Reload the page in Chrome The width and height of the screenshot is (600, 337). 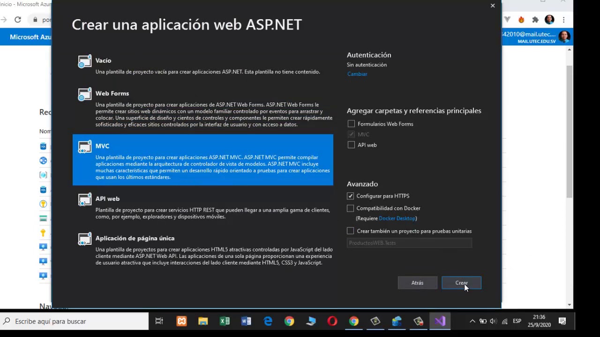(x=18, y=20)
